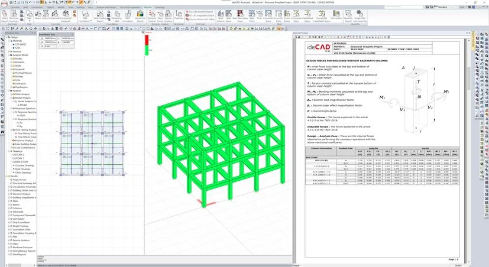Collapse the Results tree node
The image size is (489, 267).
coord(7,176)
